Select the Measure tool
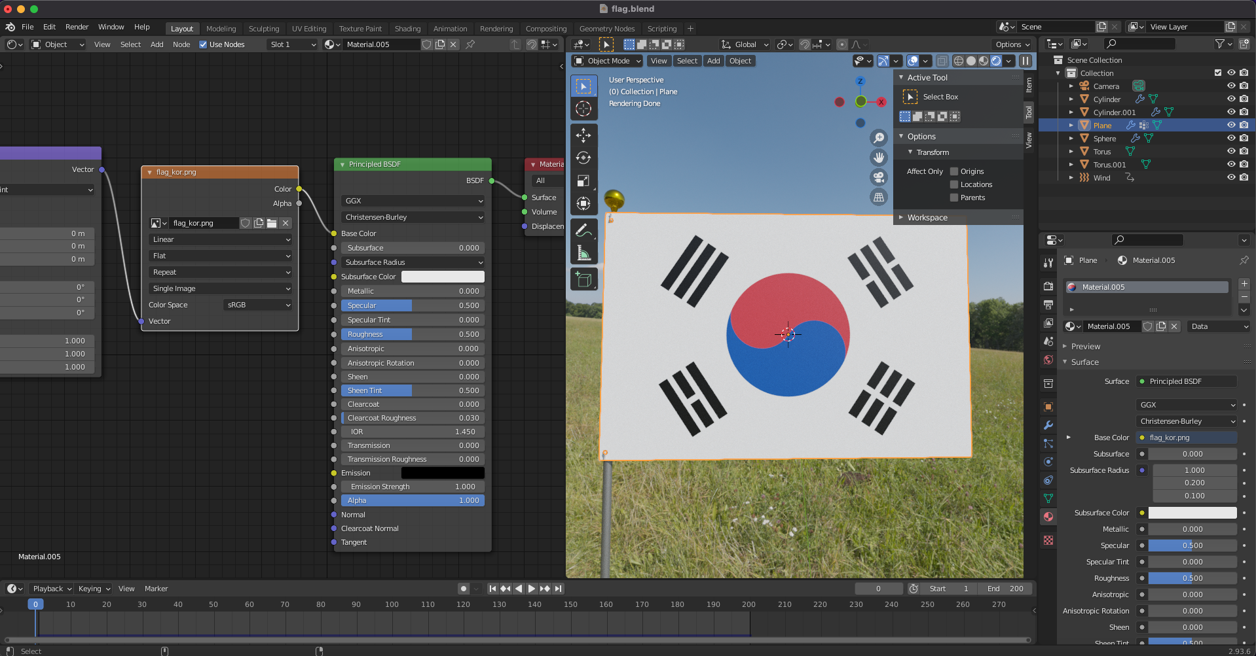Screen dimensions: 1256x656 click(x=583, y=253)
